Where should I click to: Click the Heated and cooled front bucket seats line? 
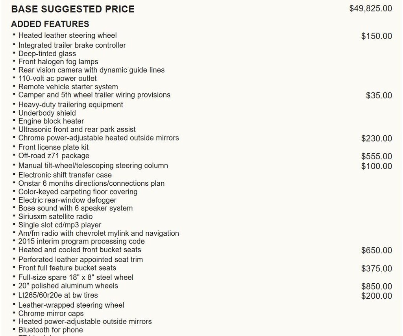click(79, 249)
